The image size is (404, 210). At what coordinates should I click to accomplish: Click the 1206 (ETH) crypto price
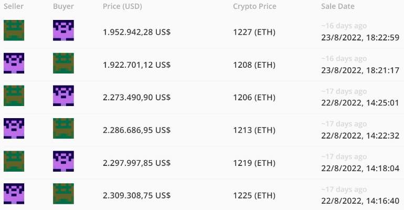pos(254,98)
